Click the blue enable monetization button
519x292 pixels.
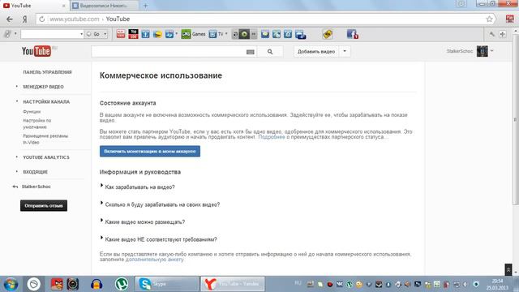(x=150, y=152)
